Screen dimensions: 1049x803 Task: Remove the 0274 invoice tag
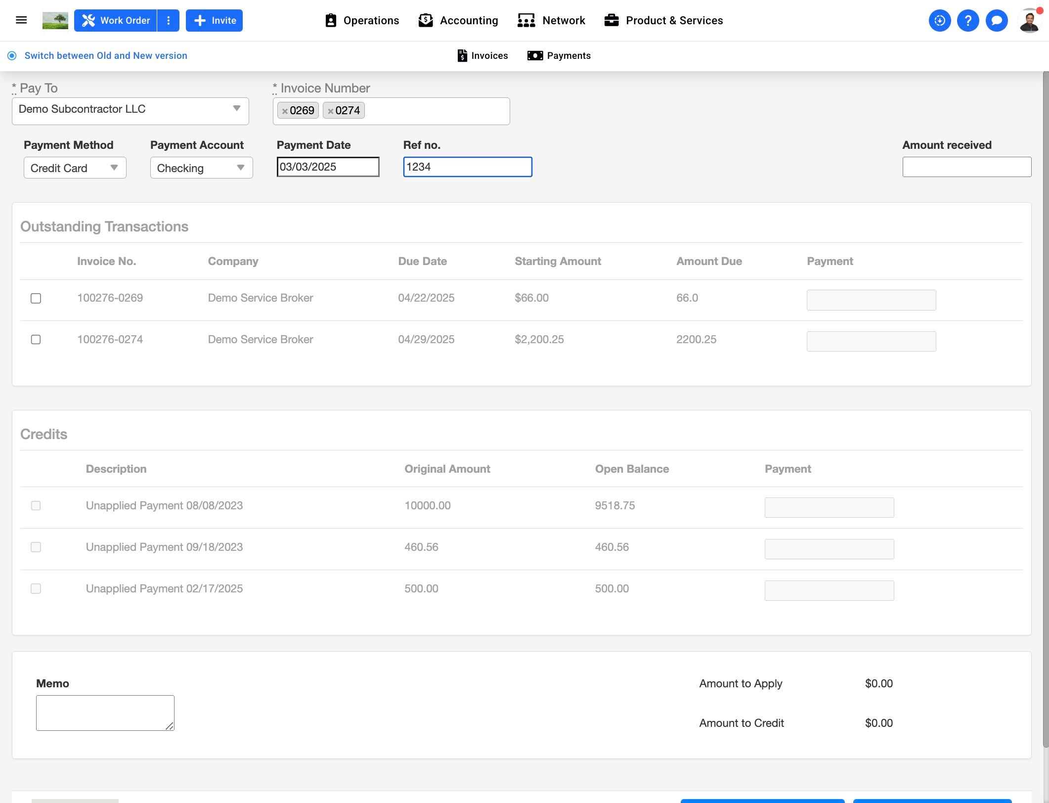pyautogui.click(x=330, y=111)
